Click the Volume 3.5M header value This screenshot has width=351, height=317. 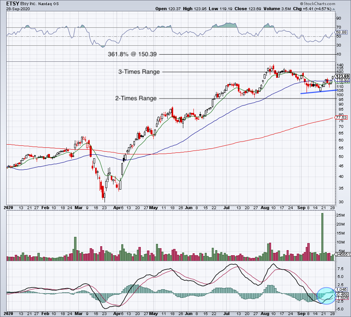[x=277, y=9]
